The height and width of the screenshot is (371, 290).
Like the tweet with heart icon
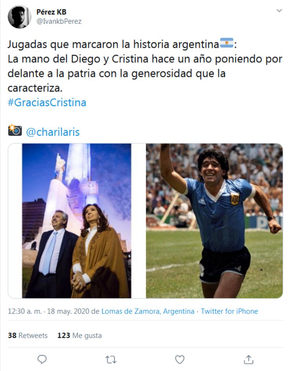coord(180,360)
